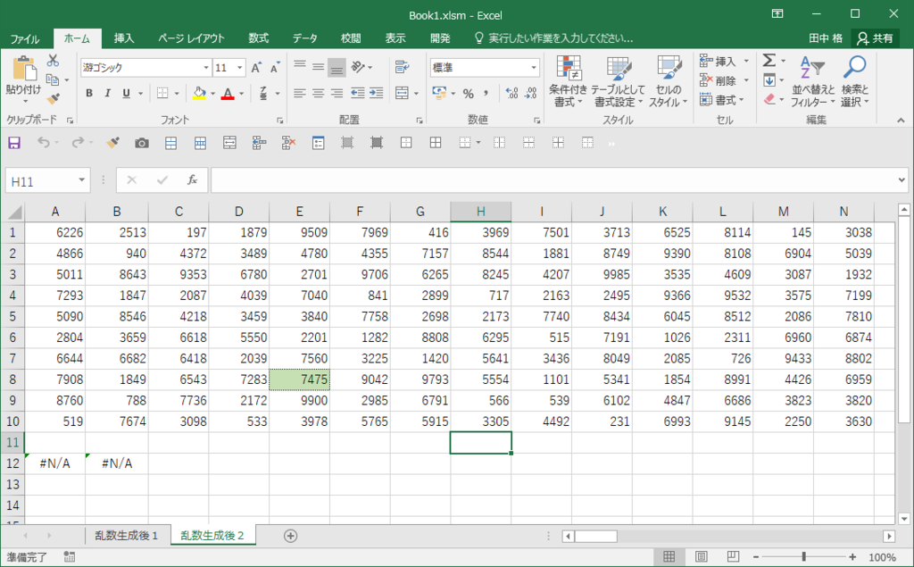Toggle Bold formatting

click(x=89, y=94)
